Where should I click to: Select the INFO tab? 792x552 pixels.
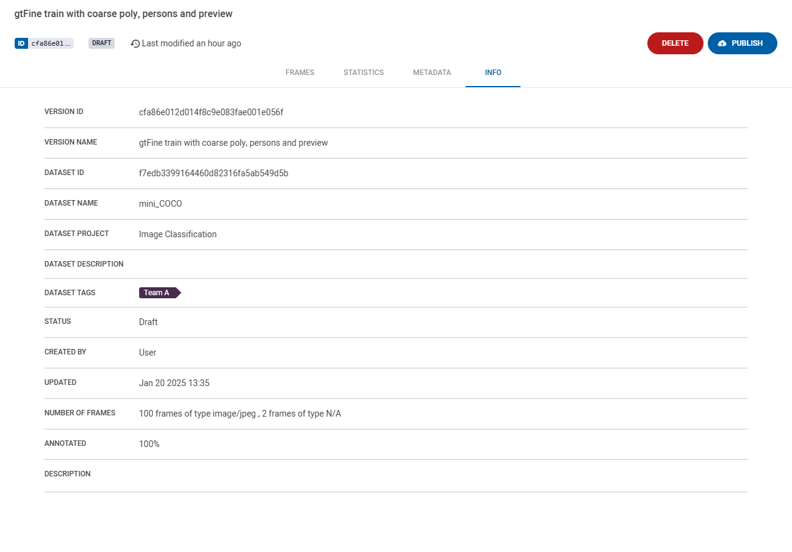coord(493,72)
